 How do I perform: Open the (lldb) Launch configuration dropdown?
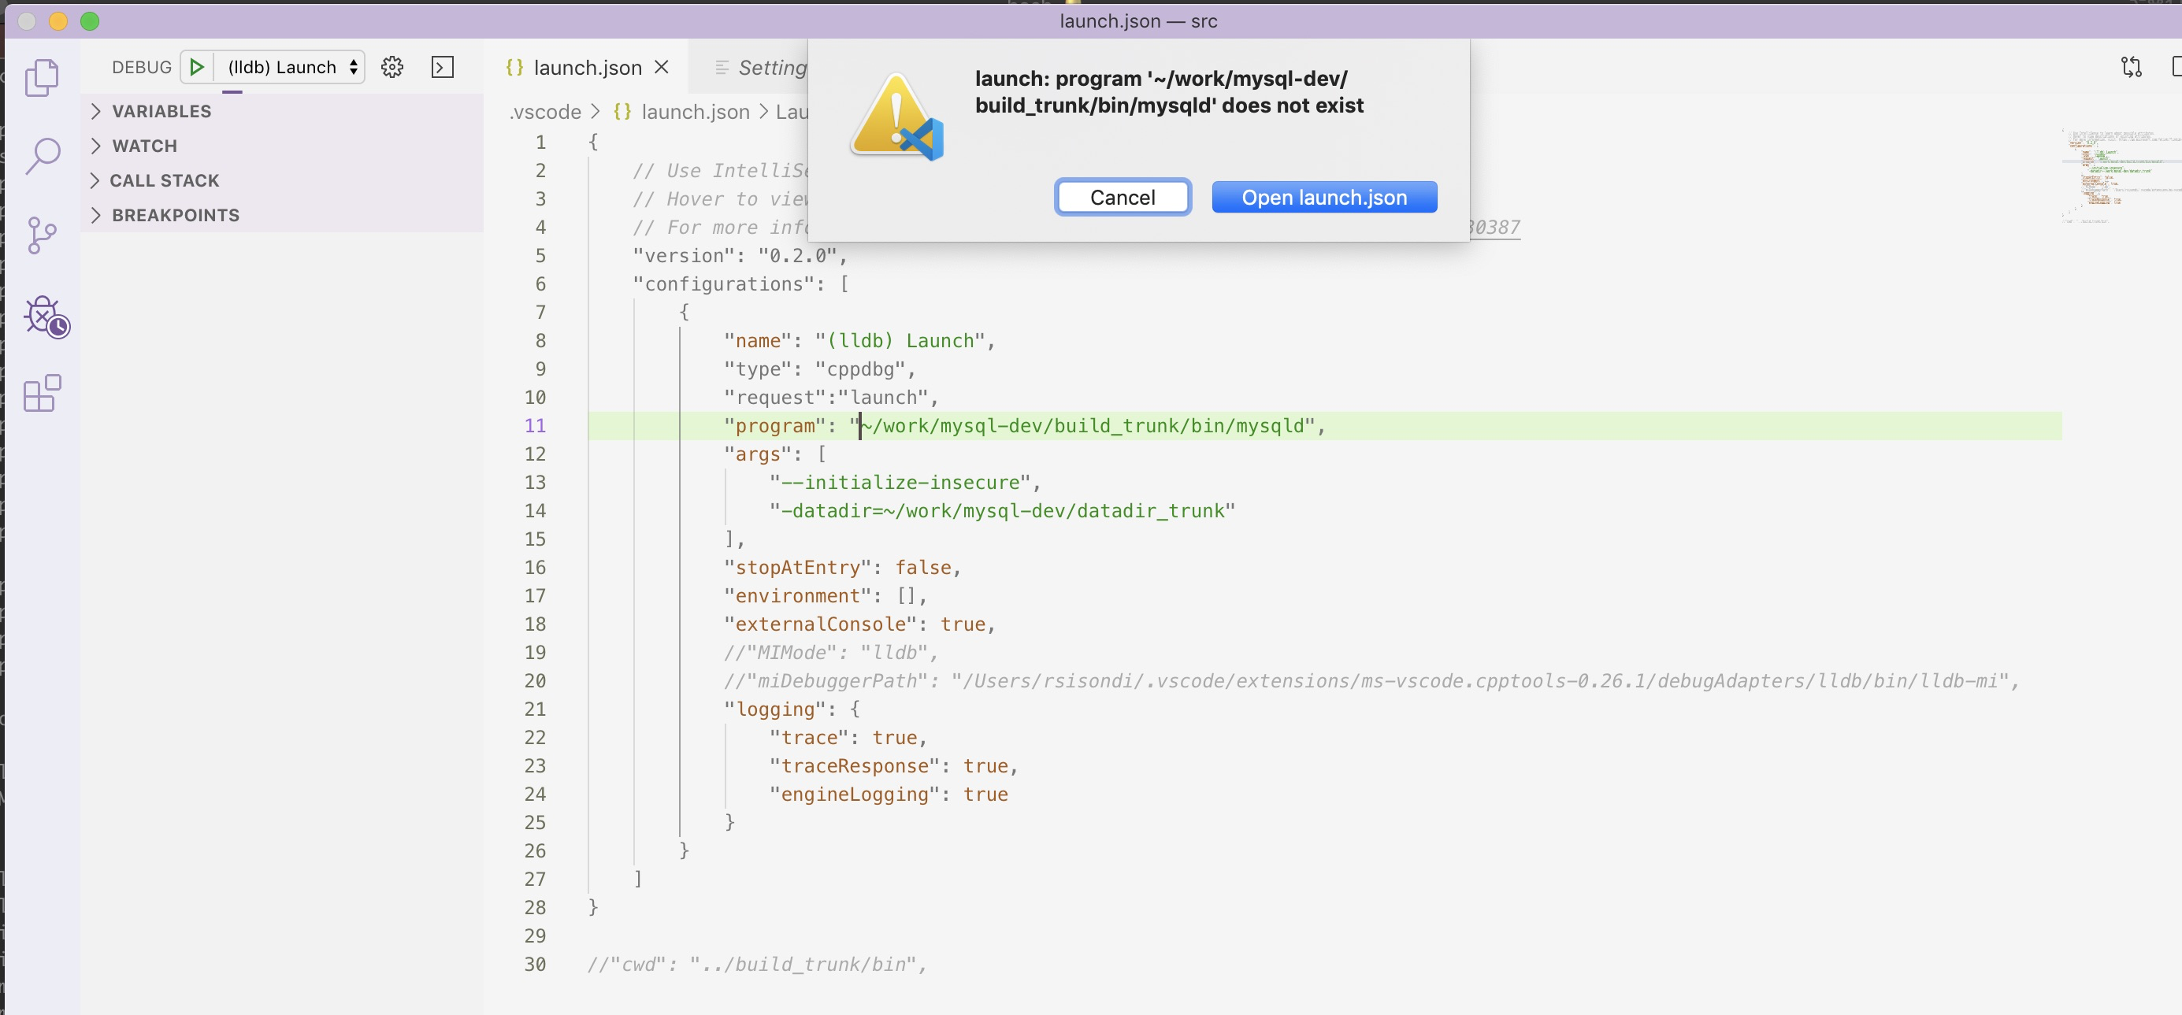pyautogui.click(x=289, y=67)
